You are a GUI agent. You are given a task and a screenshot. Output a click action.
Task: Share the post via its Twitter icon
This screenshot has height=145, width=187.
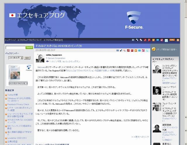pos(147,50)
